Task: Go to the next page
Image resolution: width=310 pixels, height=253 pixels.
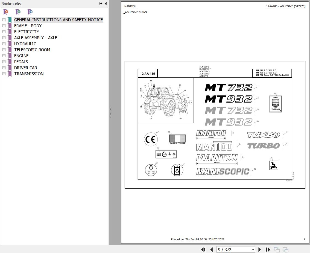Action: tap(260, 249)
